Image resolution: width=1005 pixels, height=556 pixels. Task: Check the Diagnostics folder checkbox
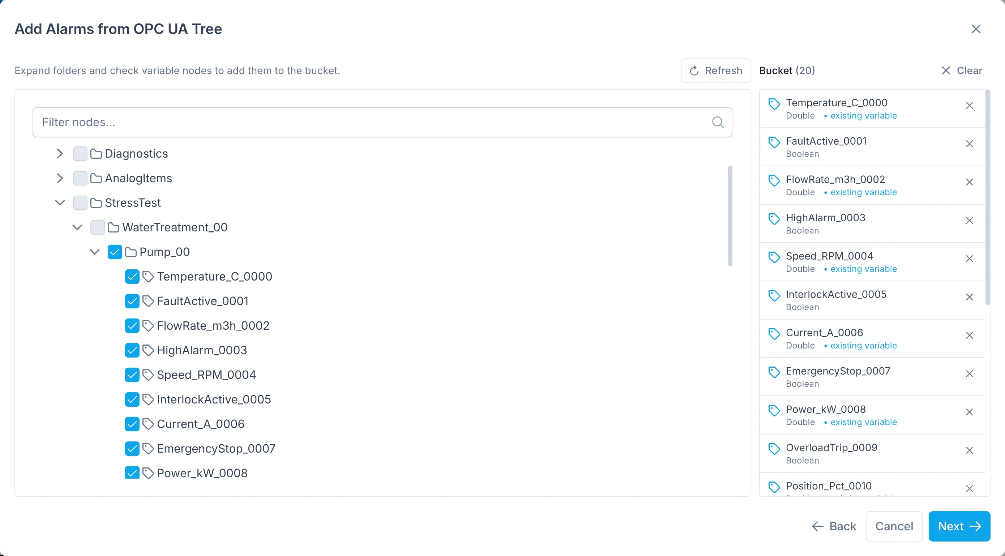(x=80, y=154)
